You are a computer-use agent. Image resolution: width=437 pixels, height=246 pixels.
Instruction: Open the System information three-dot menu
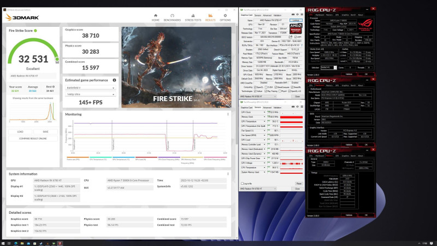pyautogui.click(x=228, y=174)
